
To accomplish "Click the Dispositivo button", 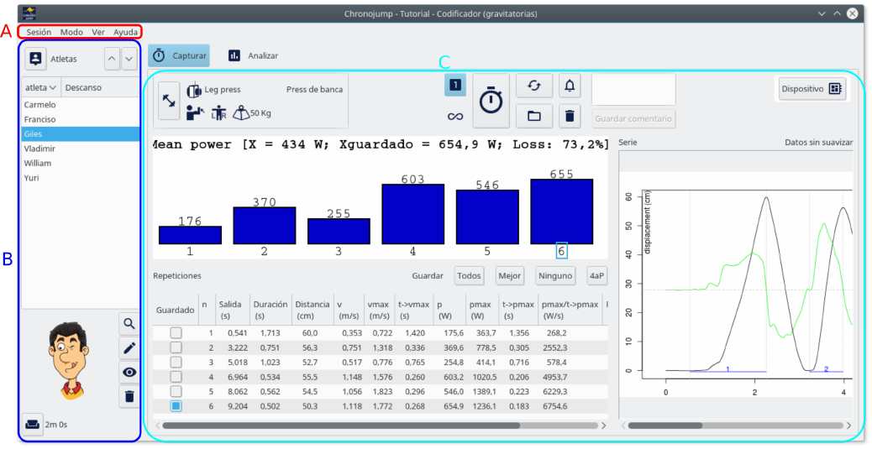I will tap(812, 88).
